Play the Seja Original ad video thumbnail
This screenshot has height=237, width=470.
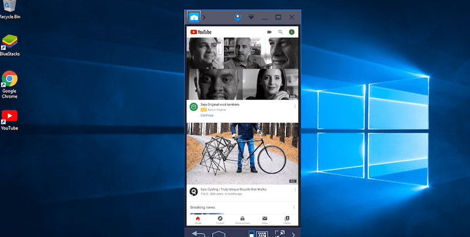242,68
